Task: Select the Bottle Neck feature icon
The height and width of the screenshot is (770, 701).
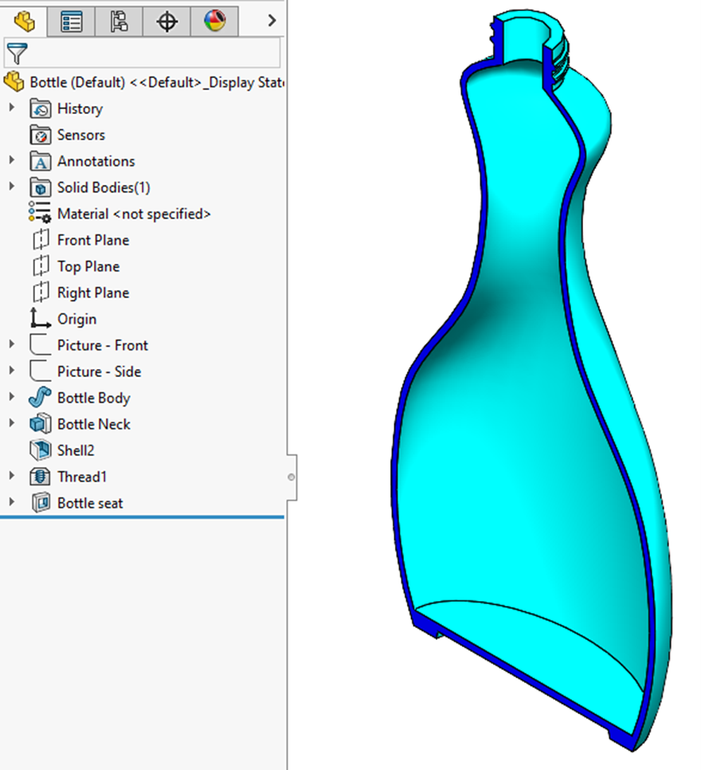Action: (x=40, y=424)
